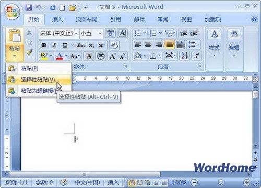The height and width of the screenshot is (188, 261).
Task: Click the paragraph shading paint bucket
Action: [138, 56]
